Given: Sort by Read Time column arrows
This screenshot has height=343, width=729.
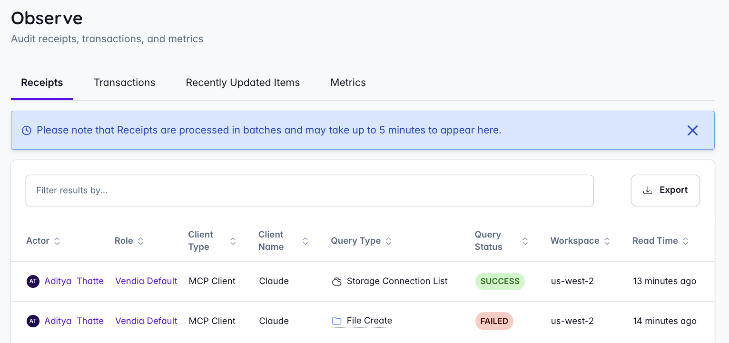Looking at the screenshot, I should click(x=686, y=241).
